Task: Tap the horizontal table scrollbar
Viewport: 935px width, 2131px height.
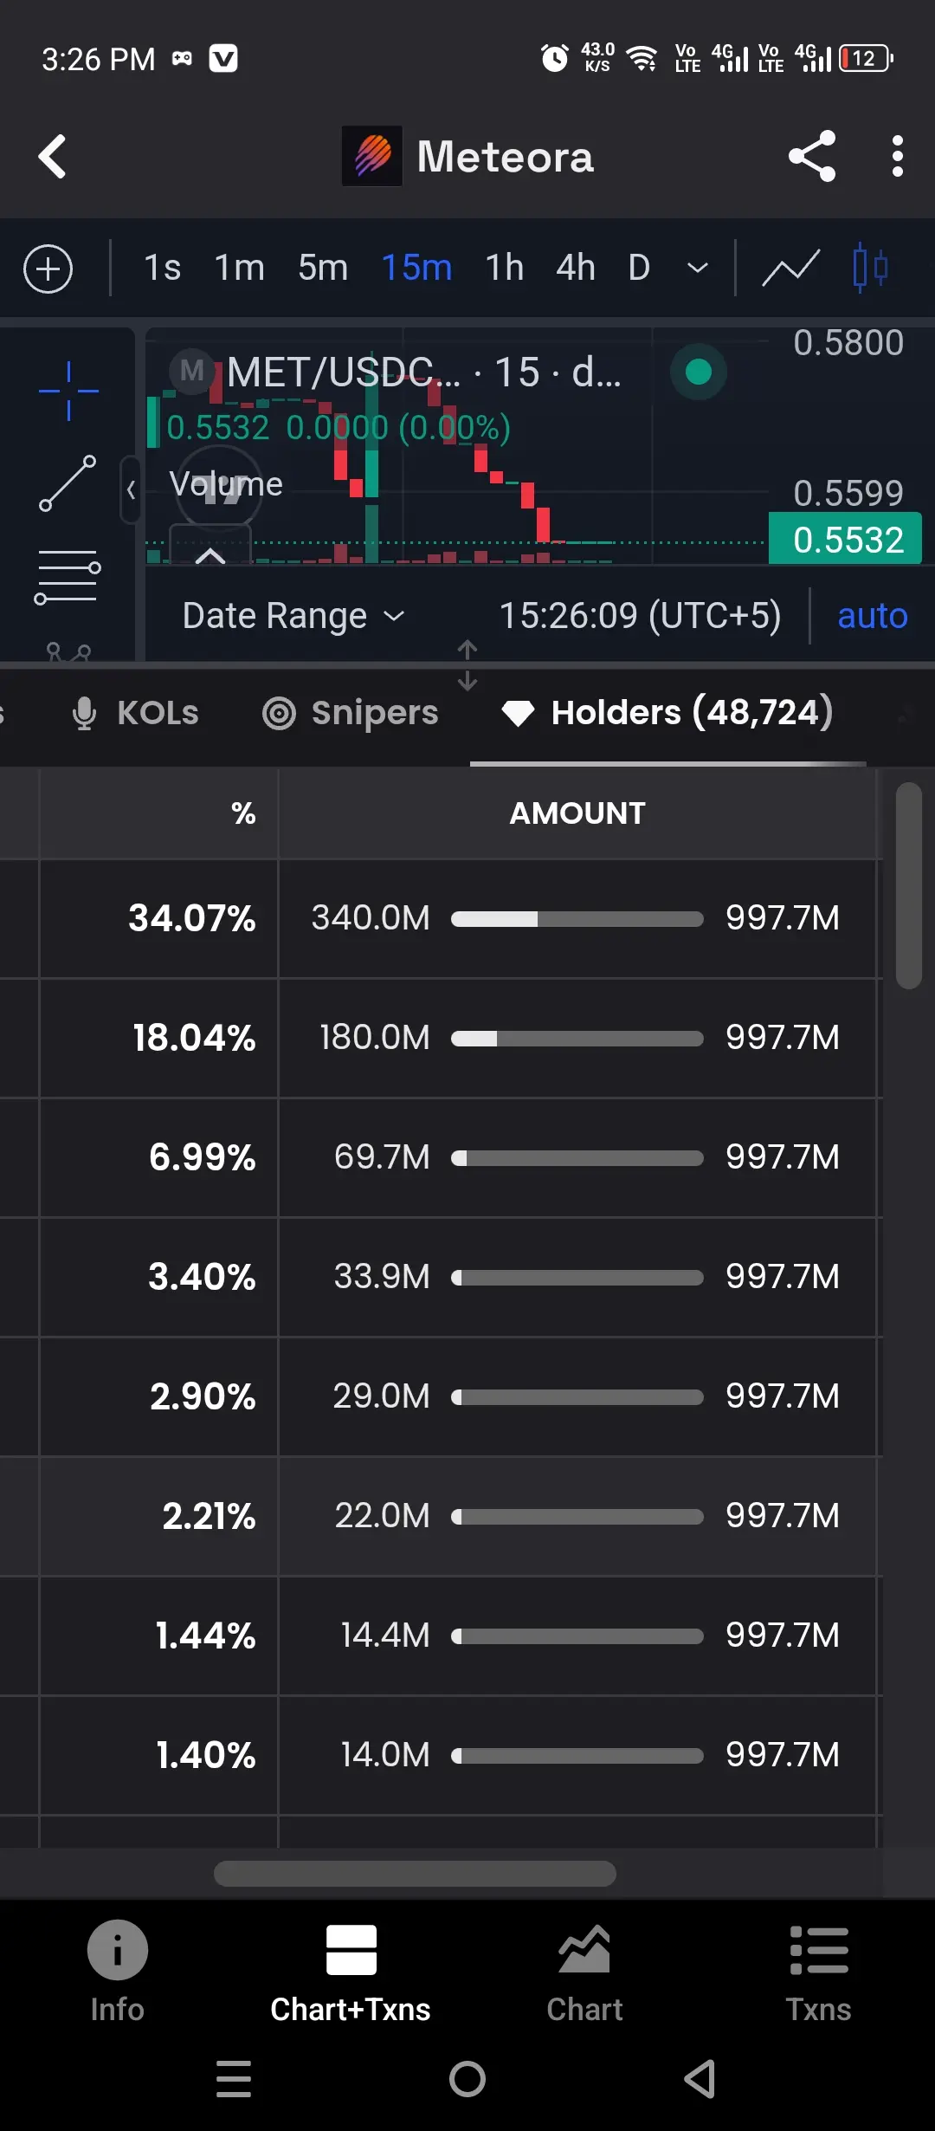Action: tap(415, 1874)
